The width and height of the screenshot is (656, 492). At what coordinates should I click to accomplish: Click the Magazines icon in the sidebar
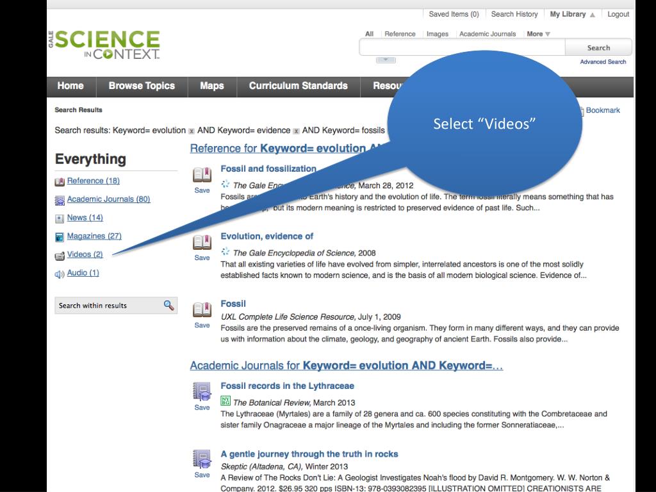(x=60, y=237)
